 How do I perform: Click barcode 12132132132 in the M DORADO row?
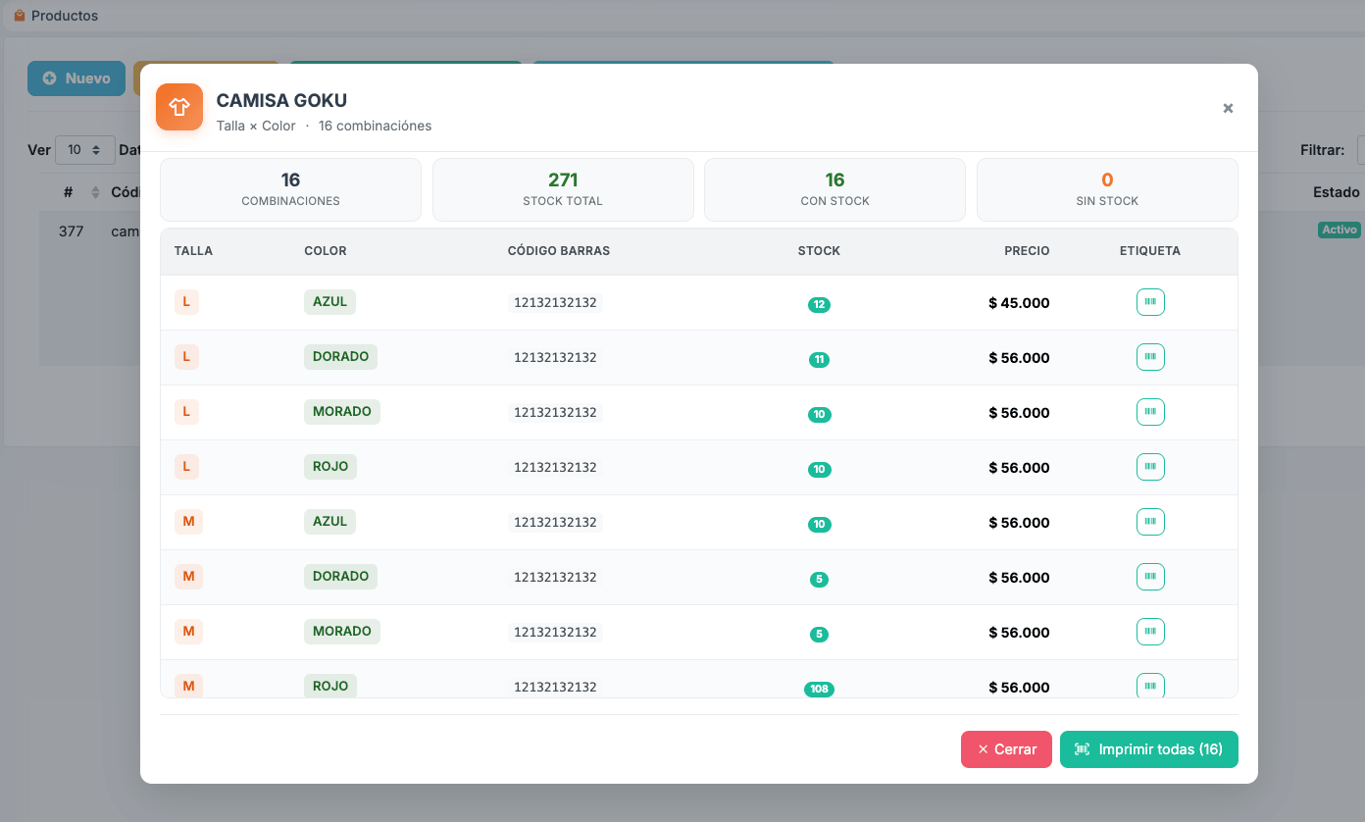(555, 578)
